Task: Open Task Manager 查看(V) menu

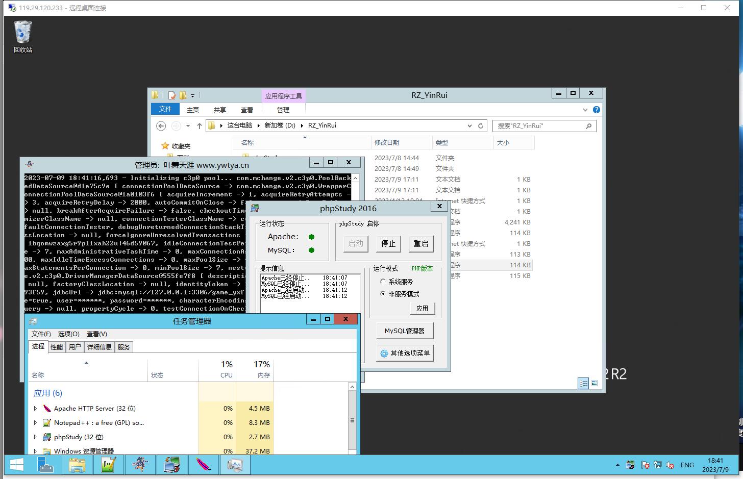Action: point(96,334)
